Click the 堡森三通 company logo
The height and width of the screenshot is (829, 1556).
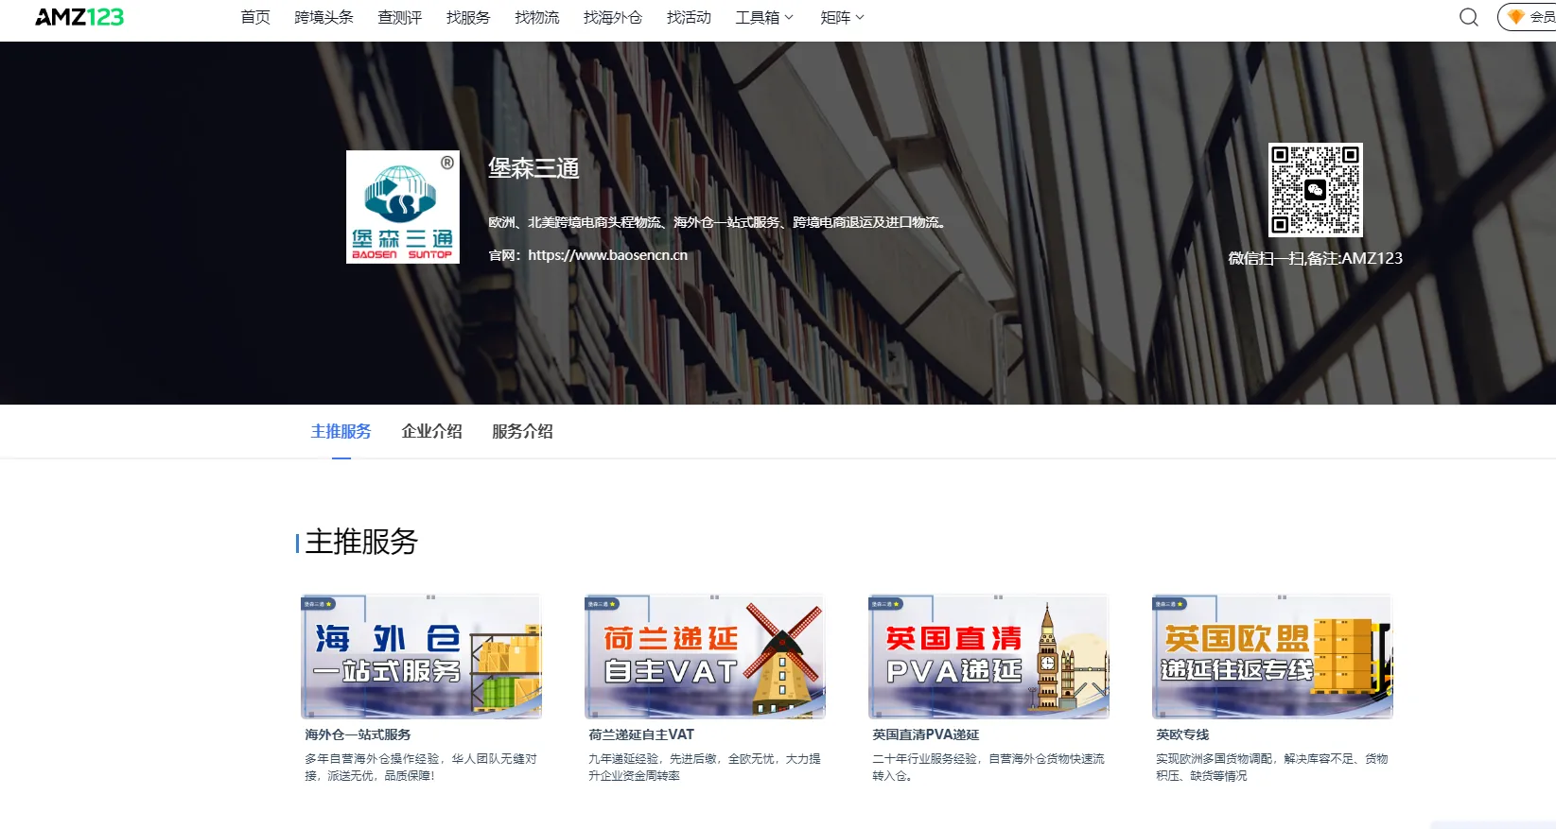pyautogui.click(x=403, y=207)
